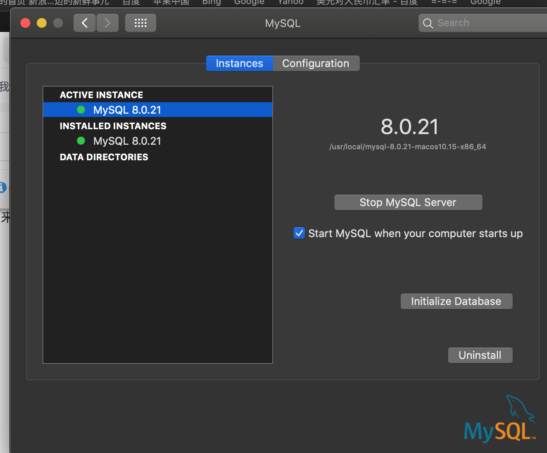Click the large 8.0.21 version number
This screenshot has height=453, width=547.
pos(410,127)
